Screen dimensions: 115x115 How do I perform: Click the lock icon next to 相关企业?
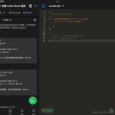(19, 13)
